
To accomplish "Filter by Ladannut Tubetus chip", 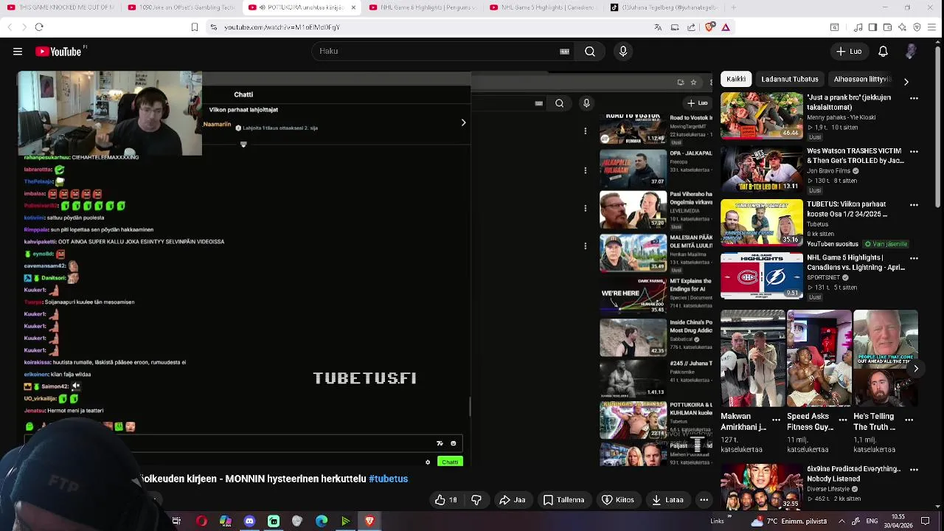I will pyautogui.click(x=790, y=80).
